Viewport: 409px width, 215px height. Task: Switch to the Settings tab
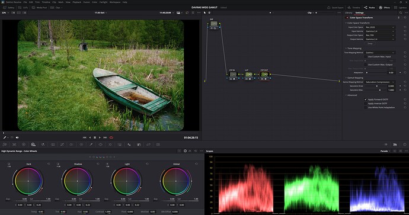click(x=359, y=12)
